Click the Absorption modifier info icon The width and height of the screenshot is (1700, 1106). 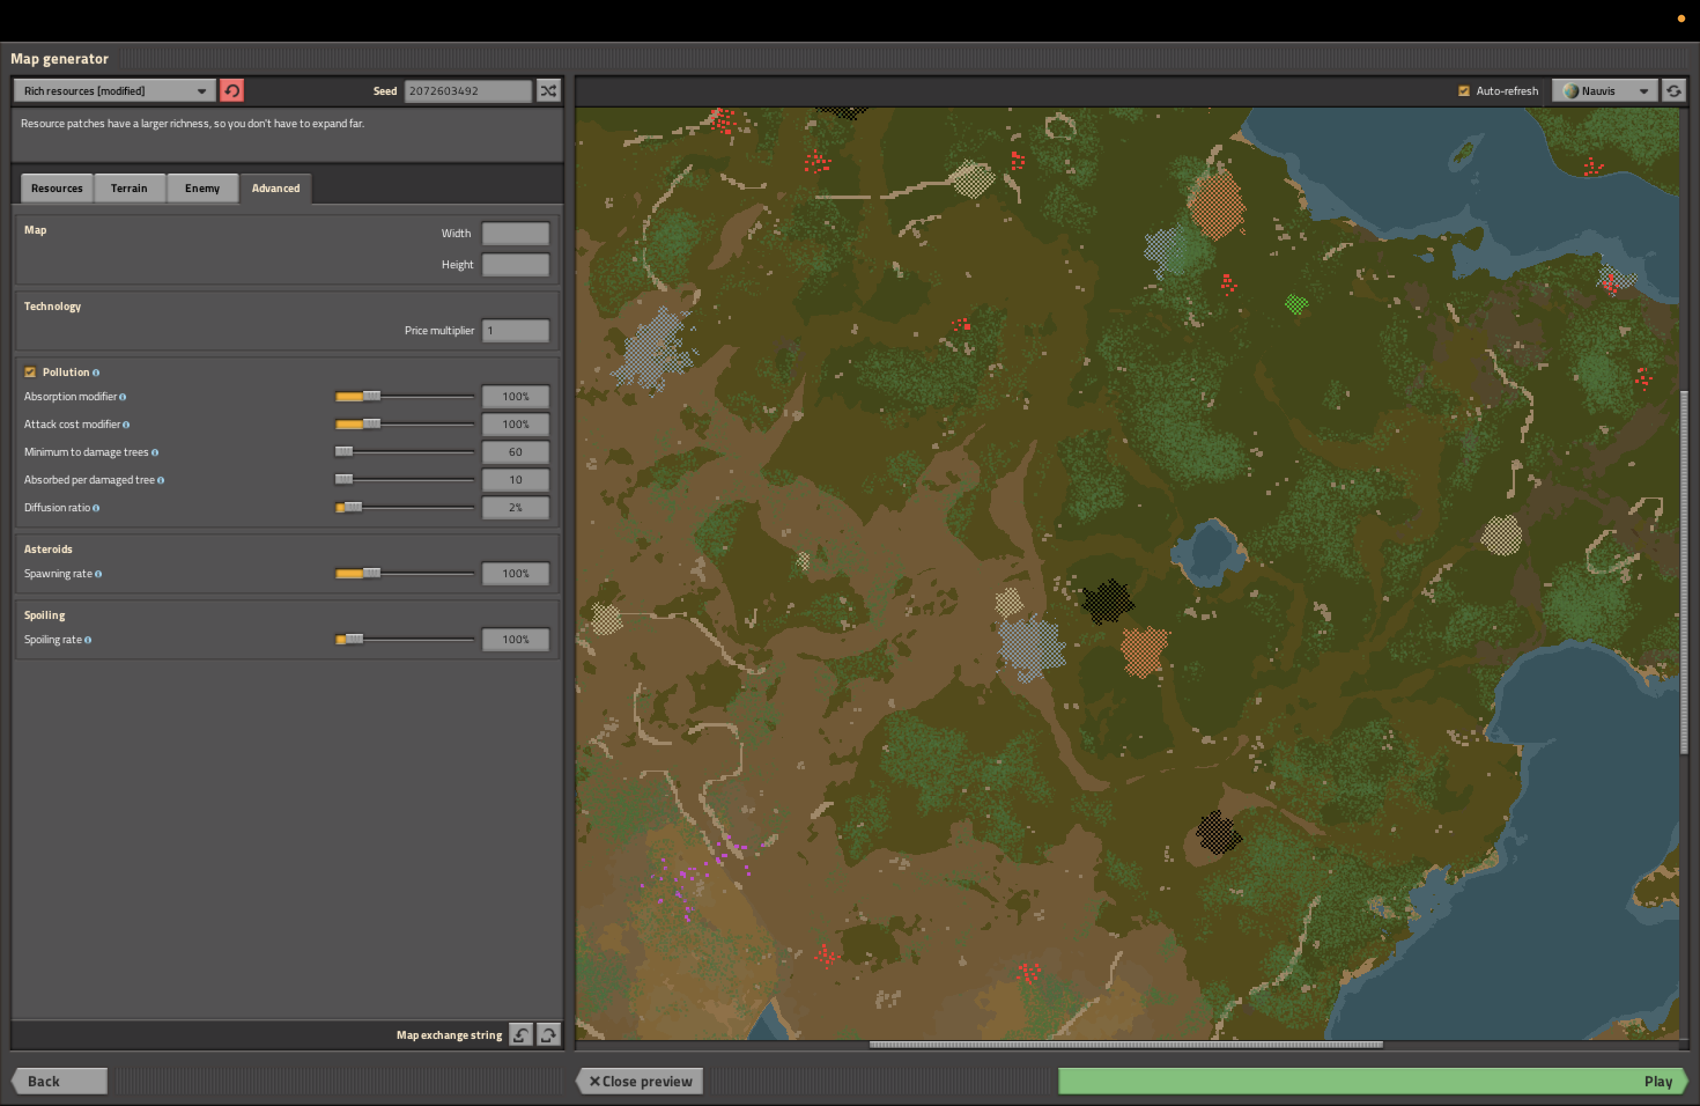coord(122,397)
